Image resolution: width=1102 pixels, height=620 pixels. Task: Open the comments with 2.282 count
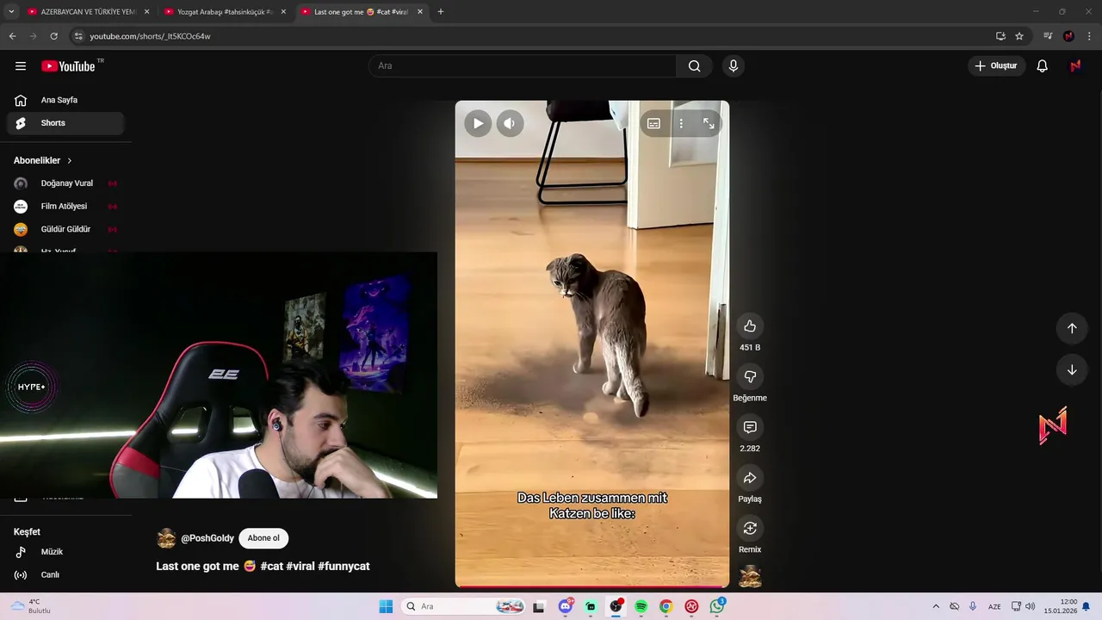coord(750,427)
